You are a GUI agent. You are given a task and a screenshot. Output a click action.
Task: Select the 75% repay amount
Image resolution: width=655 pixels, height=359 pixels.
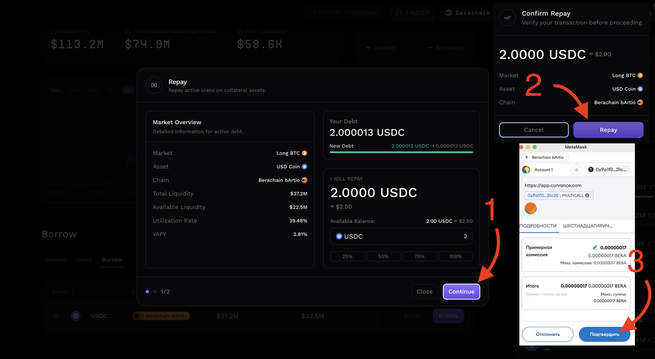[x=420, y=256]
